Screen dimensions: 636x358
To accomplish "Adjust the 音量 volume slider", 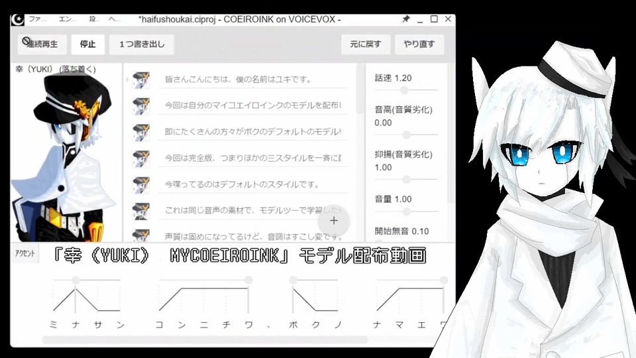I will click(x=406, y=211).
